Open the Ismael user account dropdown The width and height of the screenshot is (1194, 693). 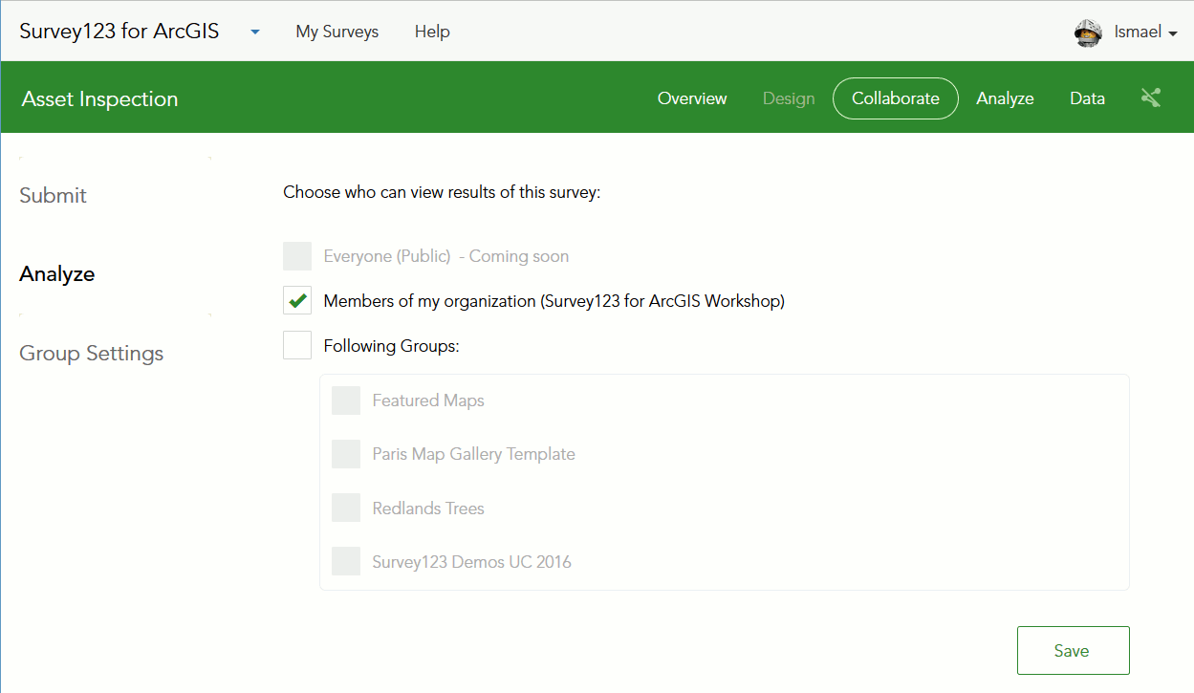tap(1144, 32)
